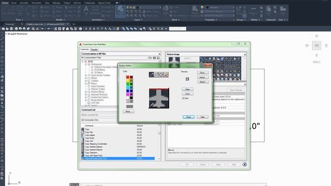Collapse the Button Image pane chevron
Image resolution: width=331 pixels, height=186 pixels.
click(x=245, y=54)
